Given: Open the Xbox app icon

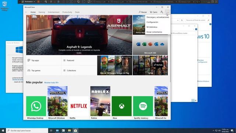Looking at the screenshot, I should point(122,106).
